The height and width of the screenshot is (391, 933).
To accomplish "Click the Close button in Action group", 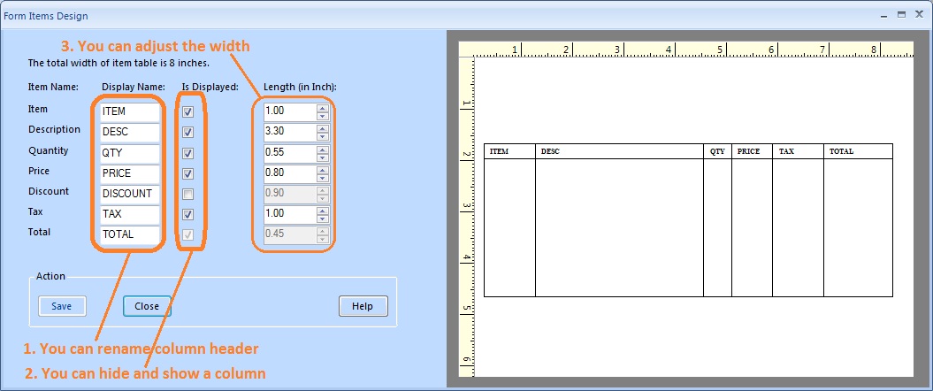I will (147, 306).
